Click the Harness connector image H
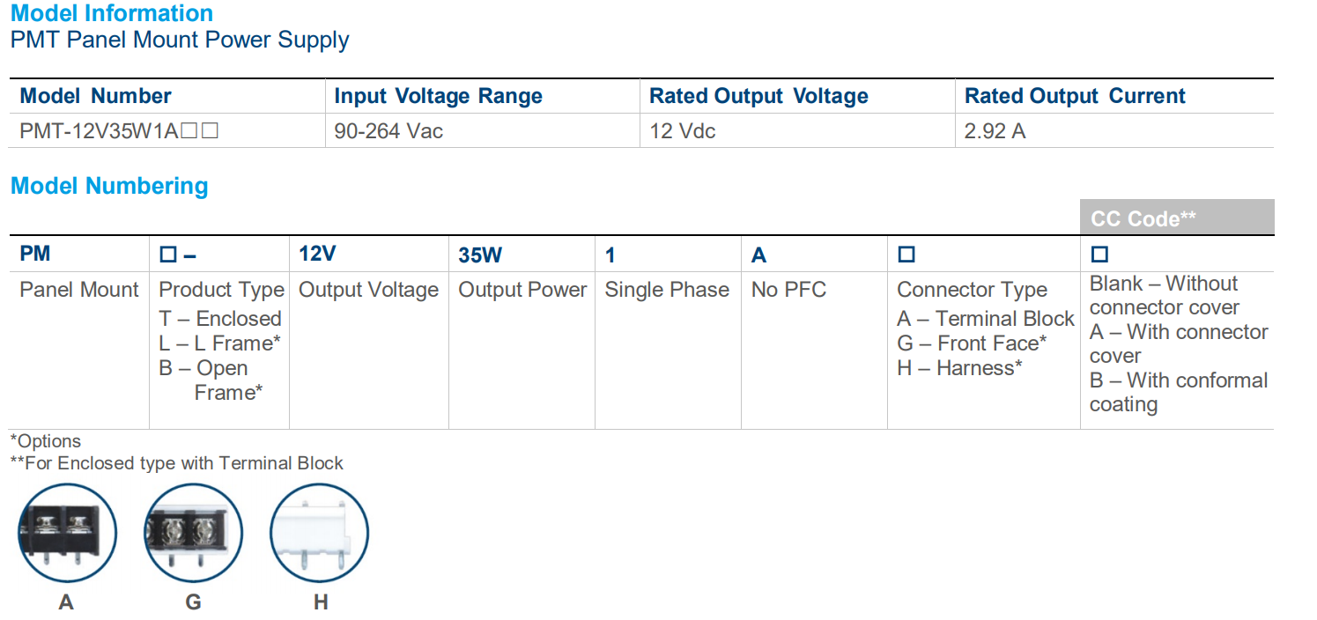Image resolution: width=1317 pixels, height=620 pixels. [x=319, y=535]
